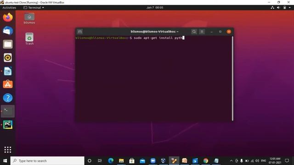Expand the Ubuntu system menu arrow

click(290, 8)
